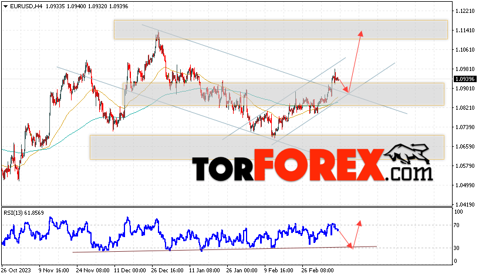Select the RSI(13) 61.8569 indicator label
Viewport: 479px width, 277px height.
(24, 213)
